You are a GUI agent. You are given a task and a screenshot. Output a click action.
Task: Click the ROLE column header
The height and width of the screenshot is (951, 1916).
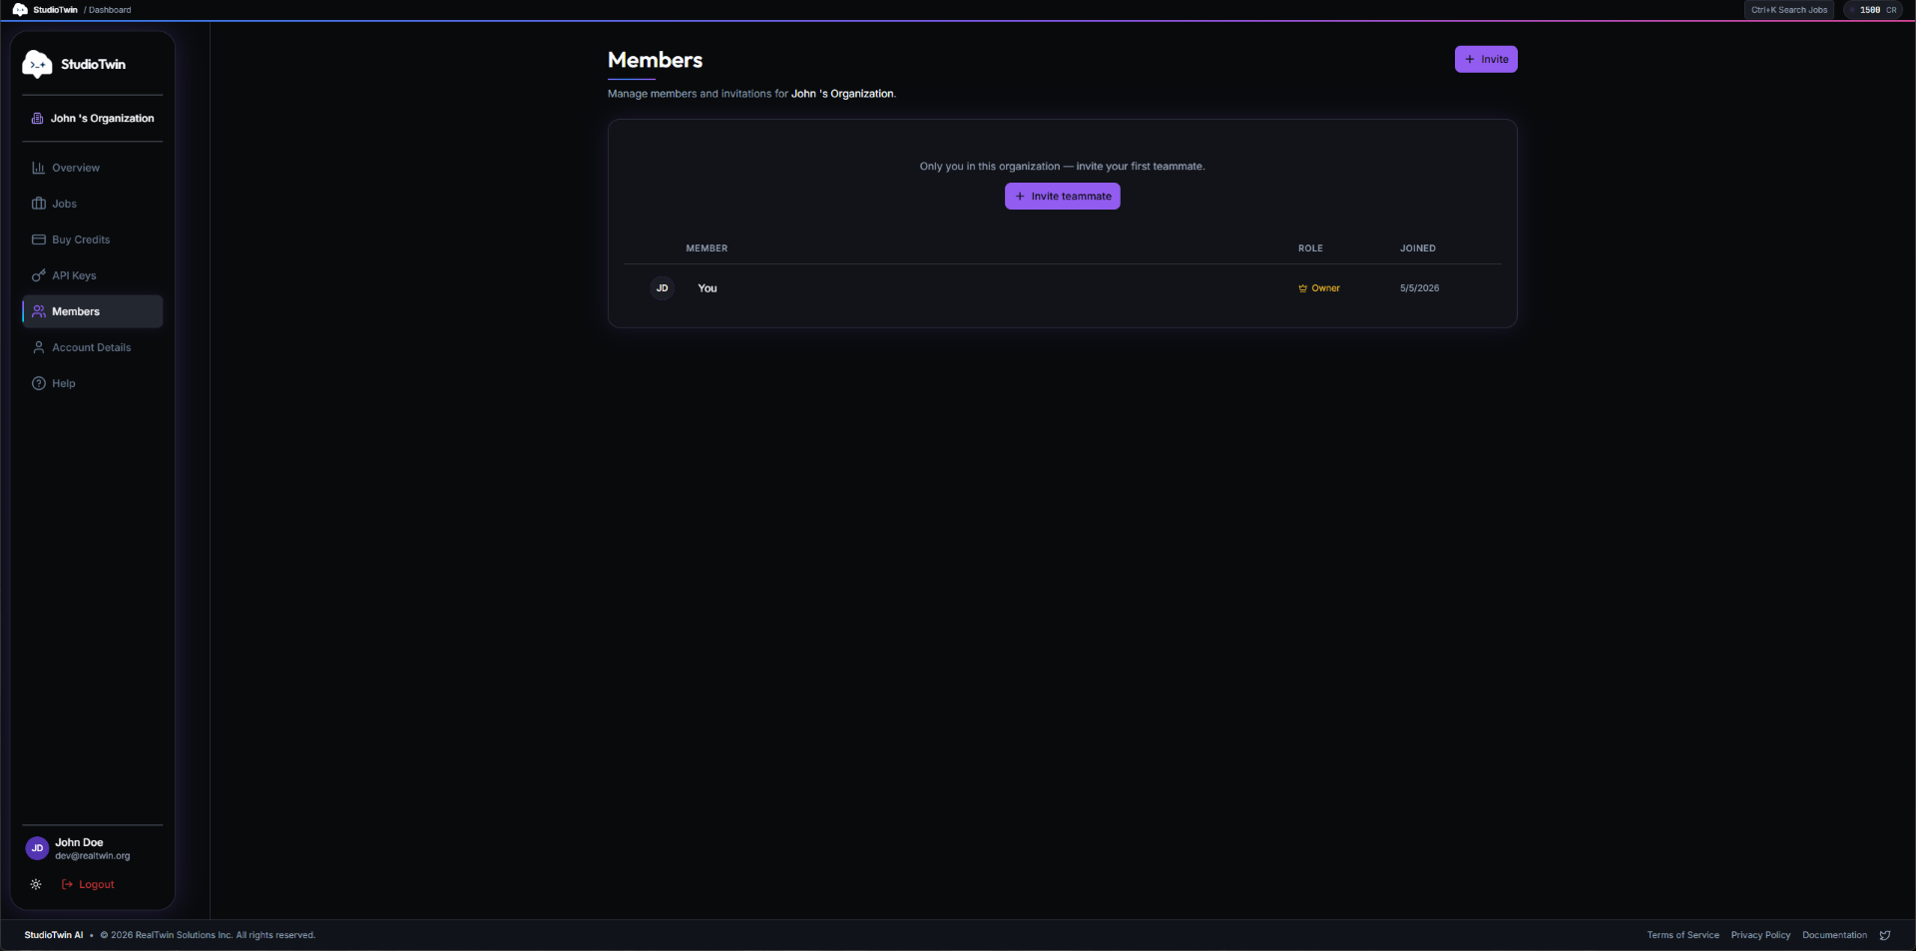tap(1310, 248)
